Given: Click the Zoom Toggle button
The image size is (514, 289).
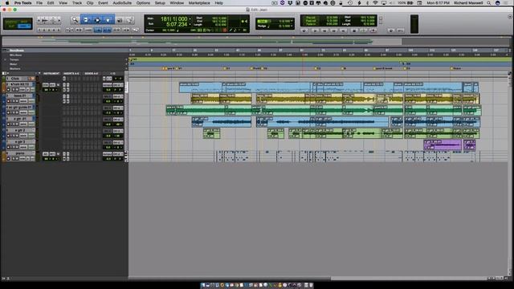Looking at the screenshot, I should point(70,31).
